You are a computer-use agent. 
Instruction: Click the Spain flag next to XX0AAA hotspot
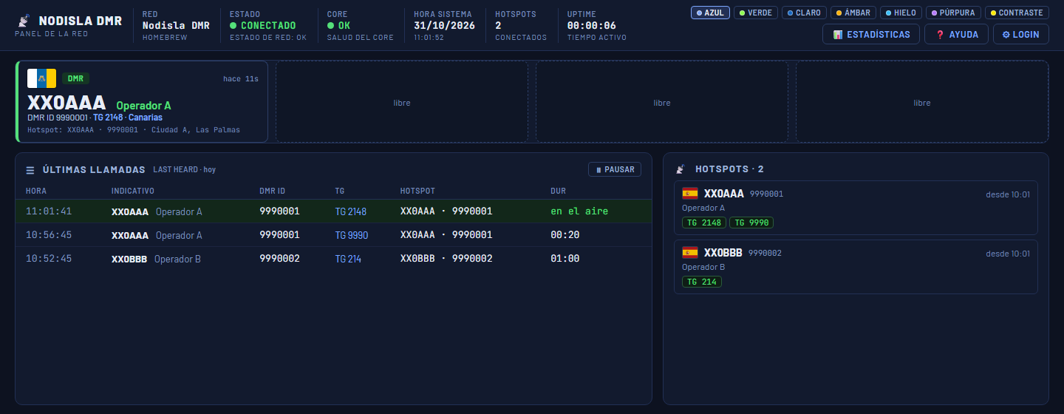[x=690, y=194]
